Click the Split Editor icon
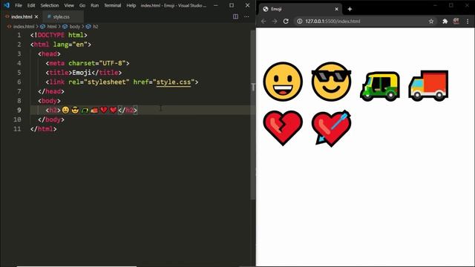The height and width of the screenshot is (267, 475). coord(235,16)
